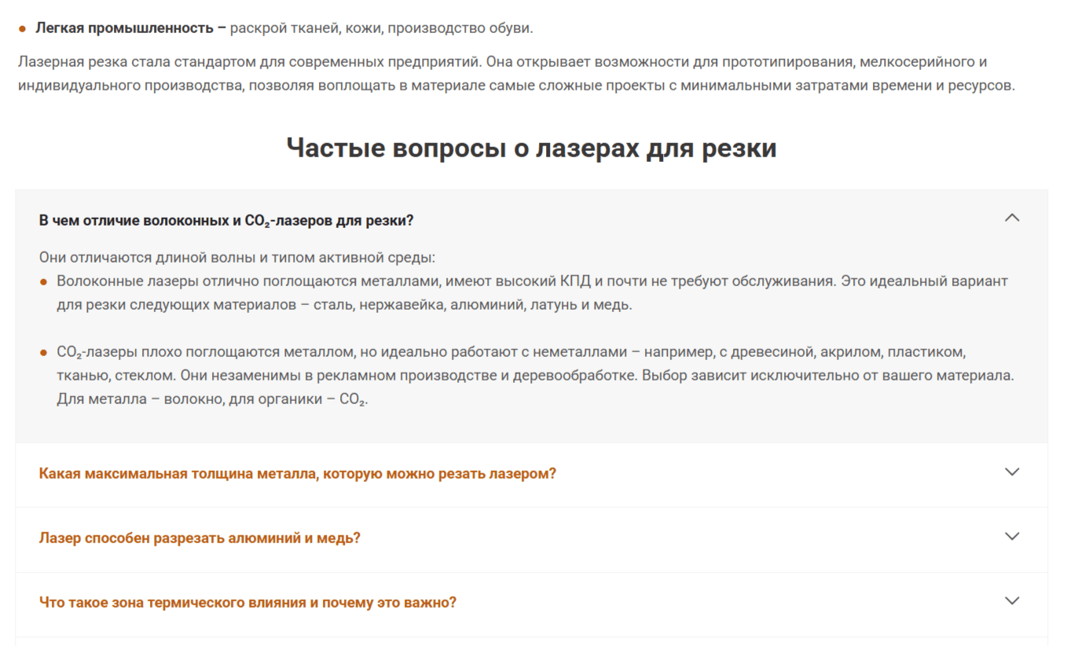
Task: Click the text "раскрой тканей, кожи, производство обуви."
Action: tap(381, 28)
